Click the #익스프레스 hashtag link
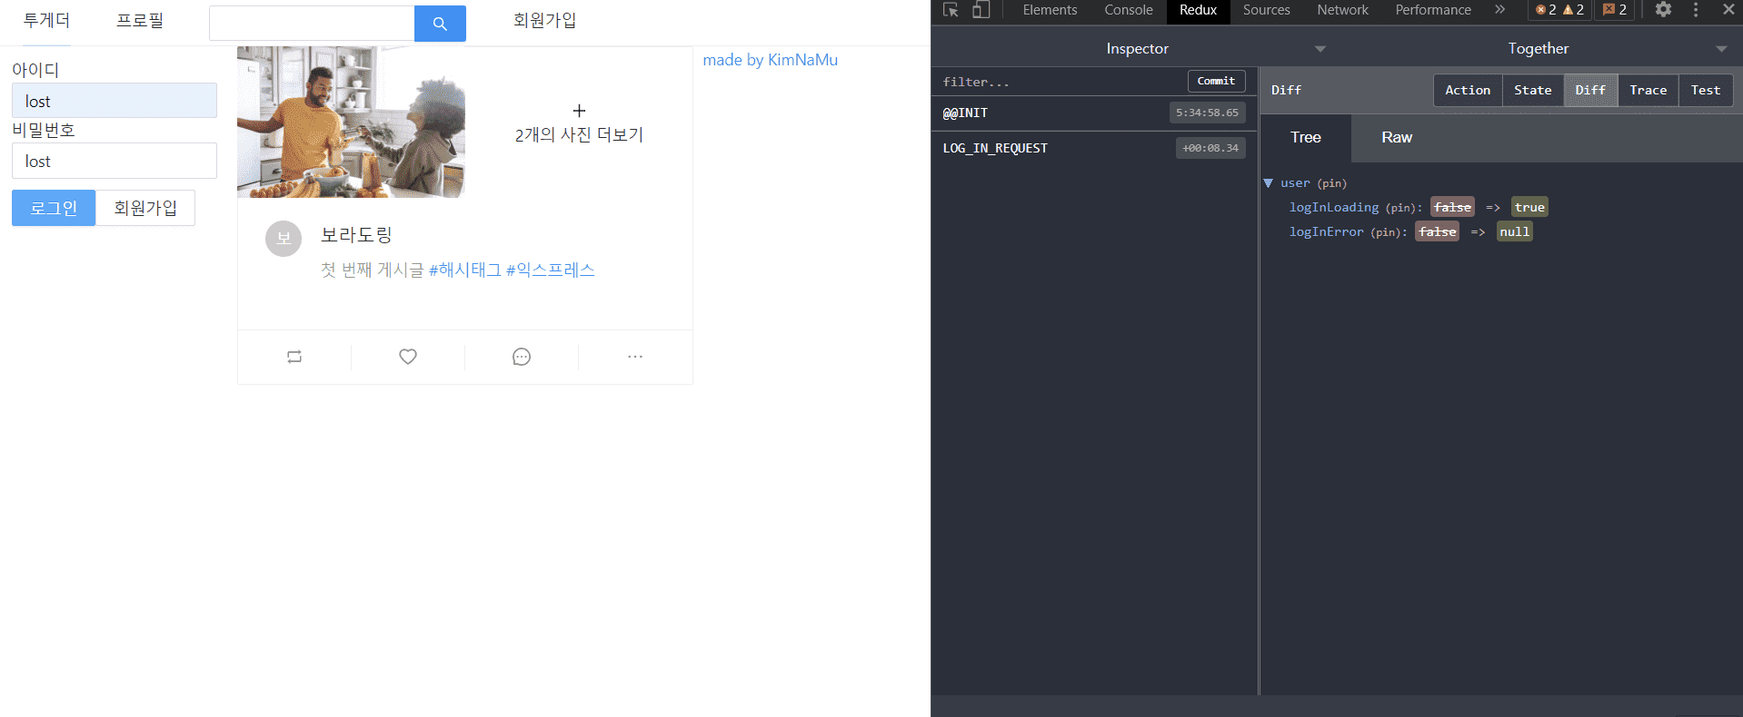Viewport: 1743px width, 717px height. coord(551,270)
